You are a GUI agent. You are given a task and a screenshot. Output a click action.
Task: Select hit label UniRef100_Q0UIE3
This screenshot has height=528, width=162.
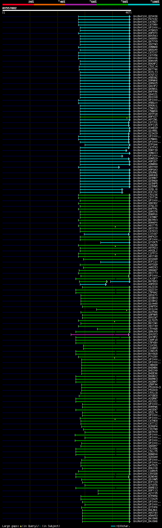click(x=145, y=335)
